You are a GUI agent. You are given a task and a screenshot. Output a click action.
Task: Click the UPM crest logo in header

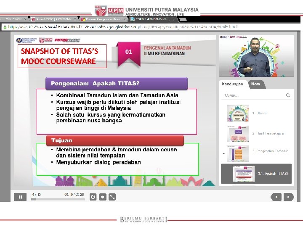[x=101, y=11]
